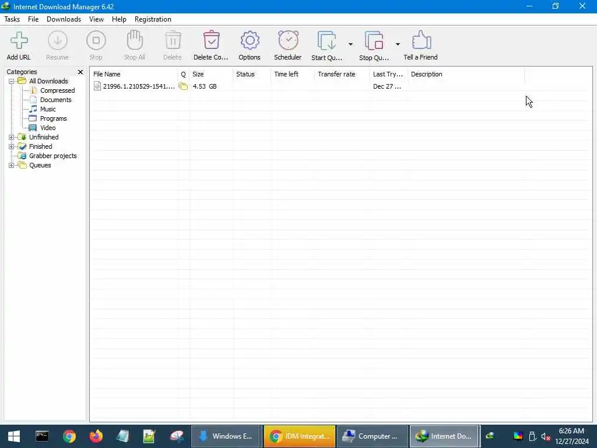
Task: Click the Start Queue icon
Action: pyautogui.click(x=326, y=41)
